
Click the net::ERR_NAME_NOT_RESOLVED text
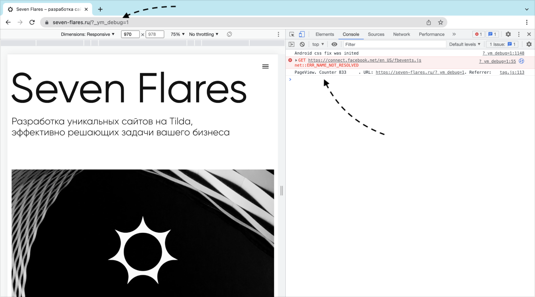[327, 65]
